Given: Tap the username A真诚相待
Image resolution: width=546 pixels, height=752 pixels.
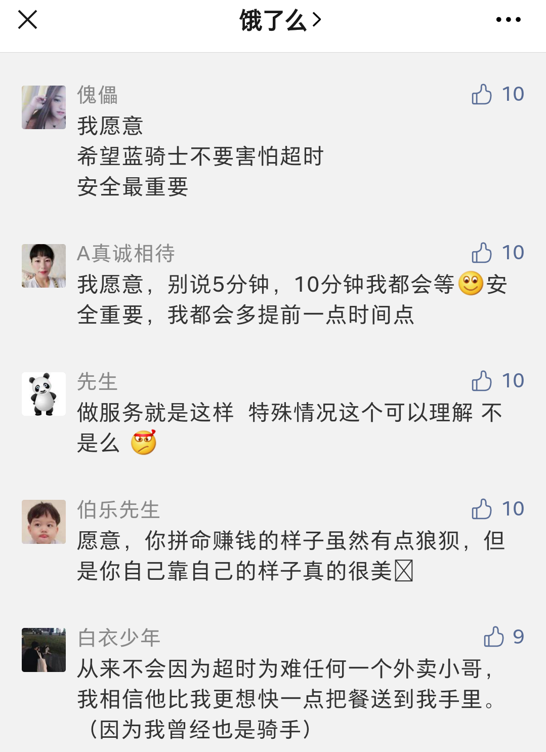Looking at the screenshot, I should 126,254.
